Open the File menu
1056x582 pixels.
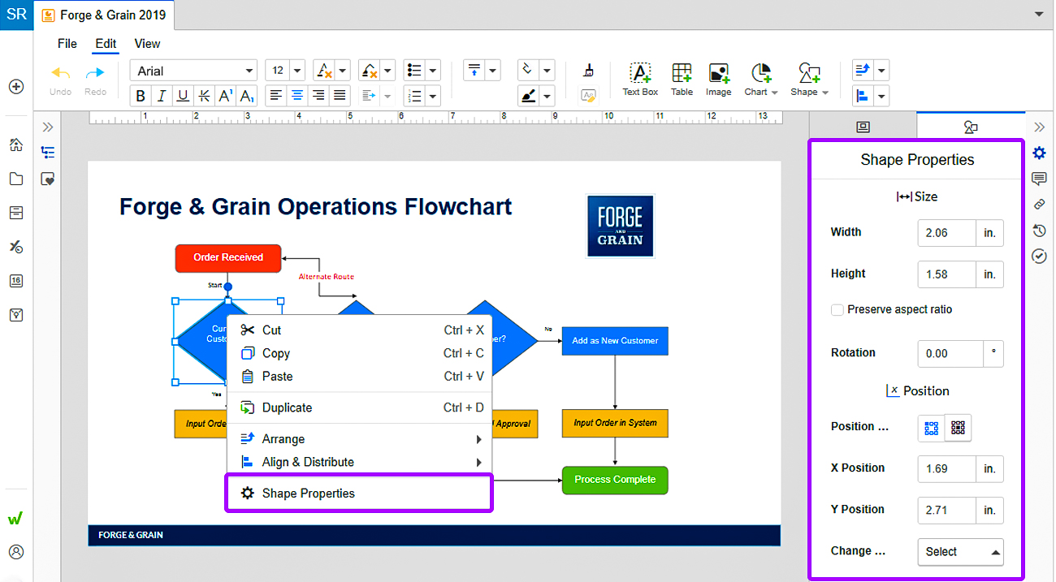pyautogui.click(x=67, y=44)
